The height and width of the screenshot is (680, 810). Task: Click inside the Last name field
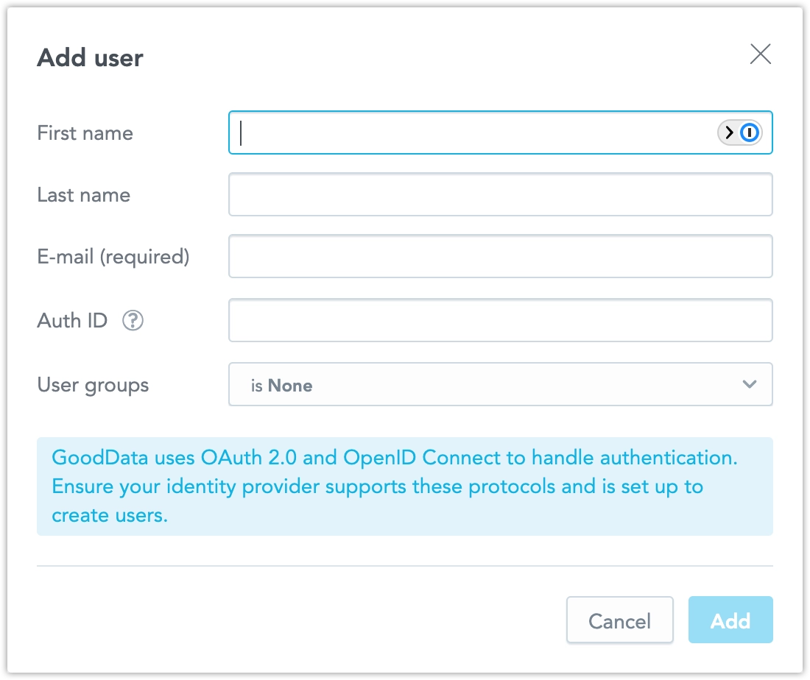coord(501,194)
